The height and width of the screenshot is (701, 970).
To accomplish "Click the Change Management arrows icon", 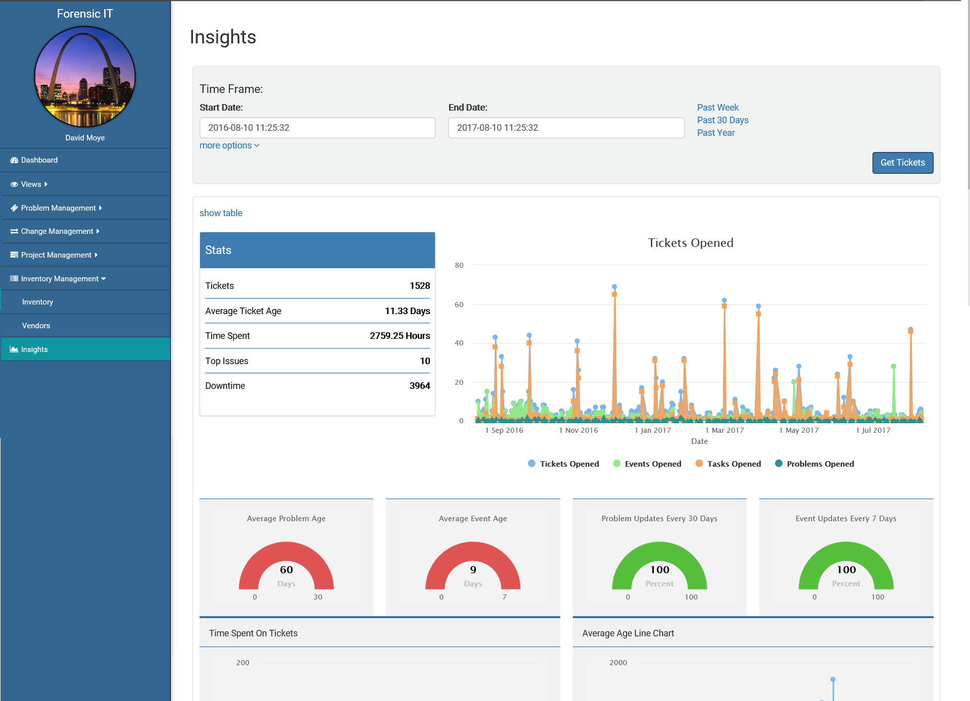I will click(x=14, y=231).
